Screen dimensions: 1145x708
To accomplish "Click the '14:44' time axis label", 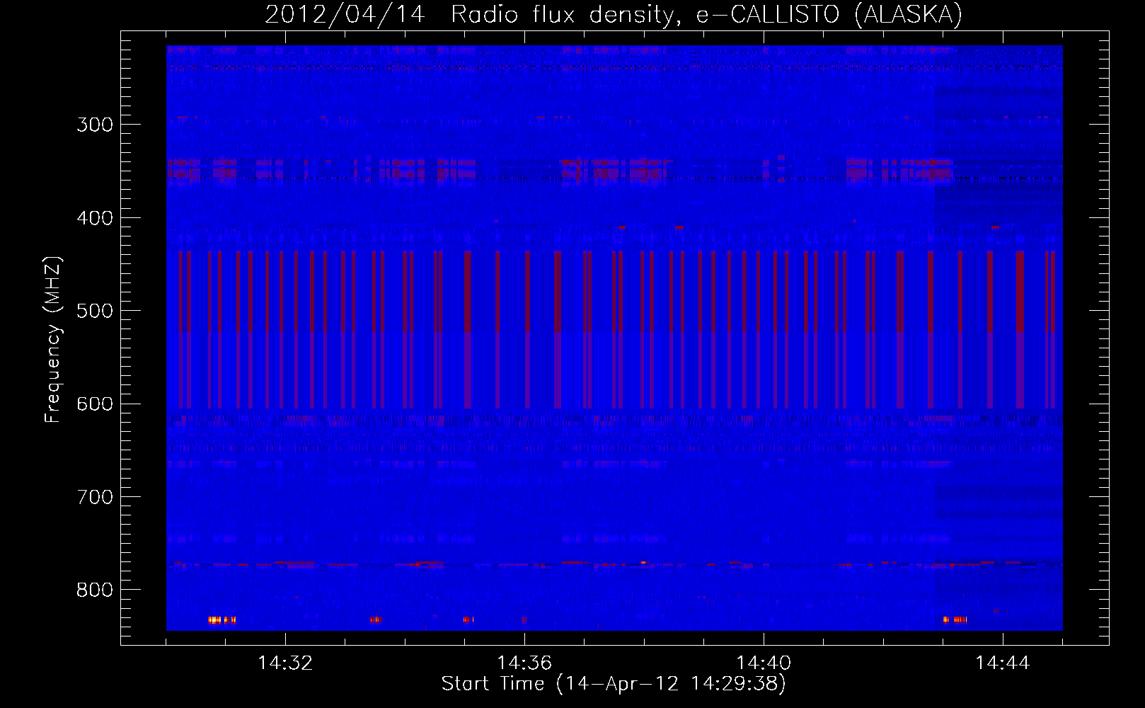I will click(1003, 663).
